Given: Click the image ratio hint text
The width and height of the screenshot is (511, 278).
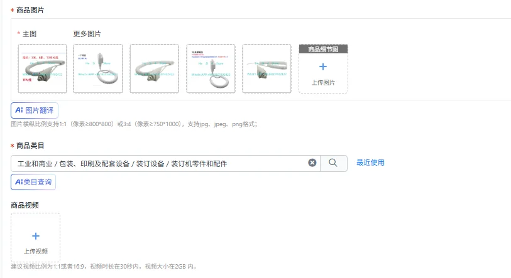Looking at the screenshot, I should (134, 124).
